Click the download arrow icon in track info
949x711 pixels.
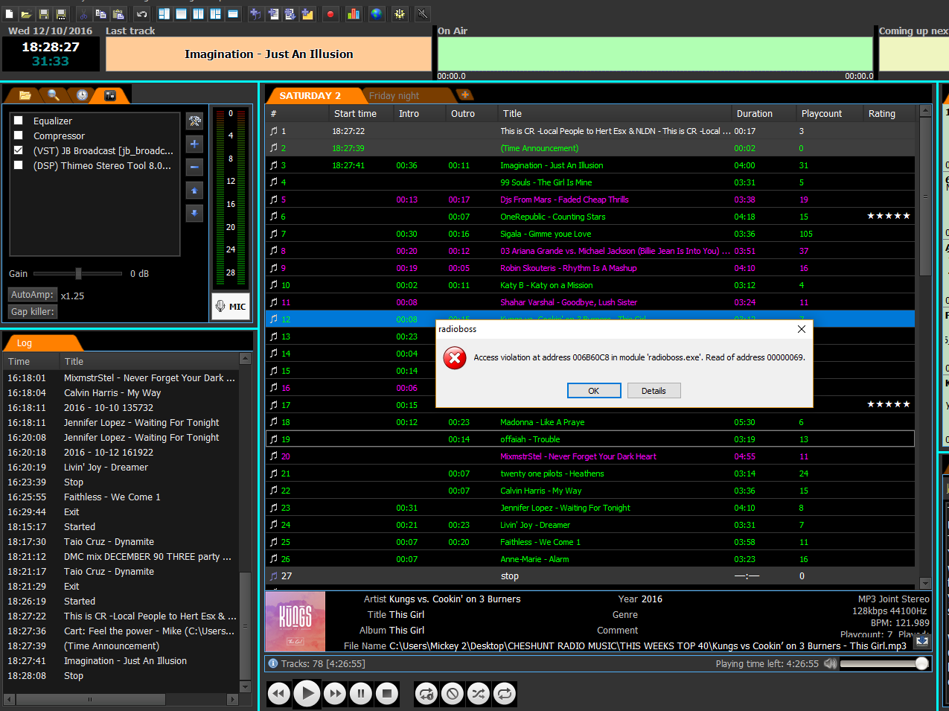[x=922, y=640]
